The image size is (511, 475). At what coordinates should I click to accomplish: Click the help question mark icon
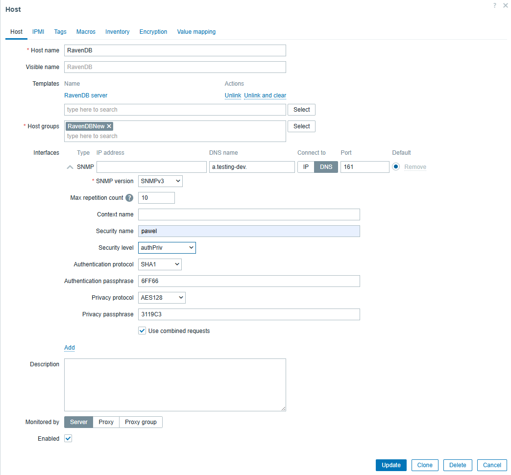495,5
